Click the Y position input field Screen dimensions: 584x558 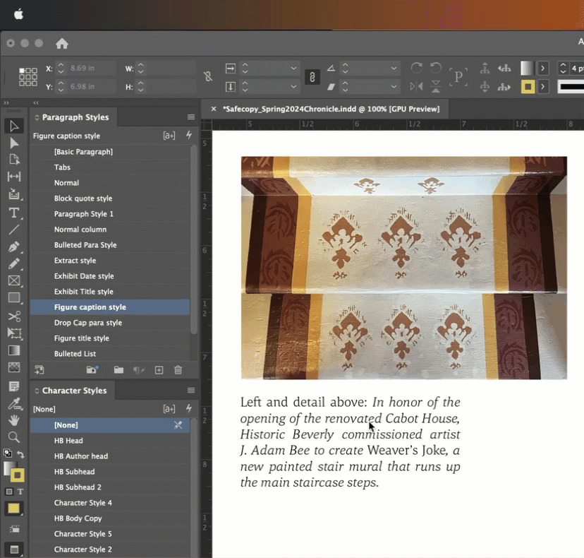click(x=92, y=87)
